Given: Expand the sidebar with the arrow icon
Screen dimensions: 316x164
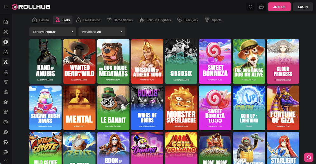Looking at the screenshot, I should [x=6, y=7].
